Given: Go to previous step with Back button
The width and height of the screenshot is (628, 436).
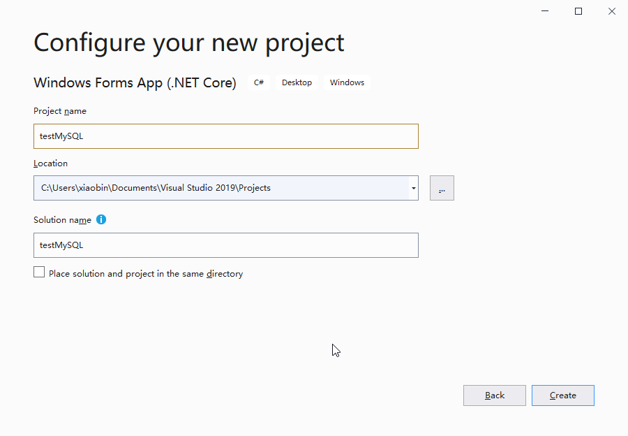Looking at the screenshot, I should tap(494, 395).
